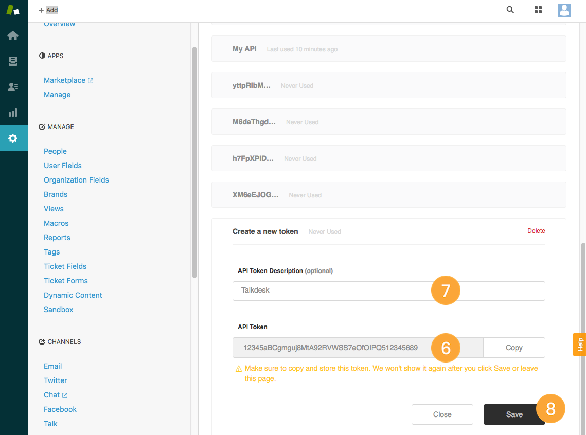Expand the yttpRIbM token row

pos(388,85)
